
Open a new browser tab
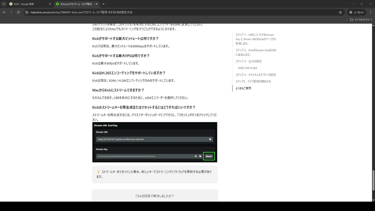coord(103,4)
